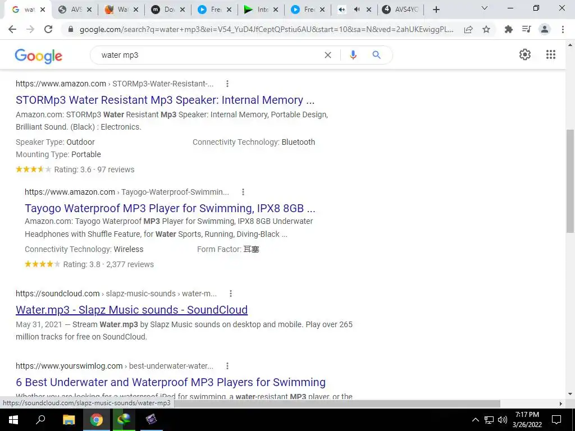Close the 'Dov' tab
The image size is (575, 431).
point(182,10)
